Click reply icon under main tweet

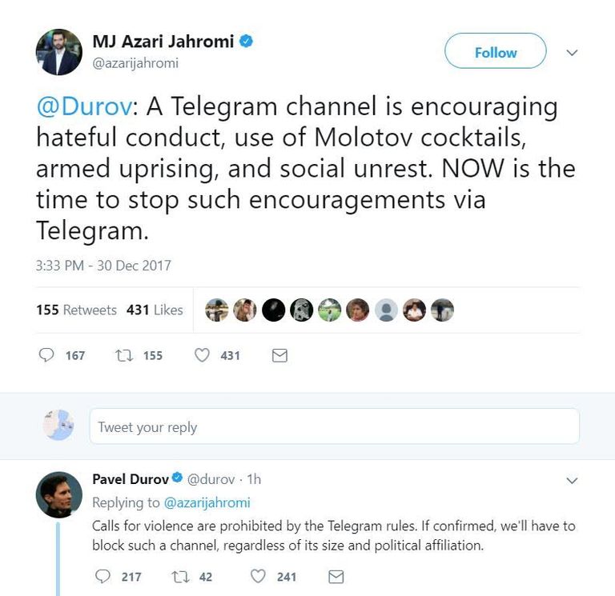tap(47, 355)
